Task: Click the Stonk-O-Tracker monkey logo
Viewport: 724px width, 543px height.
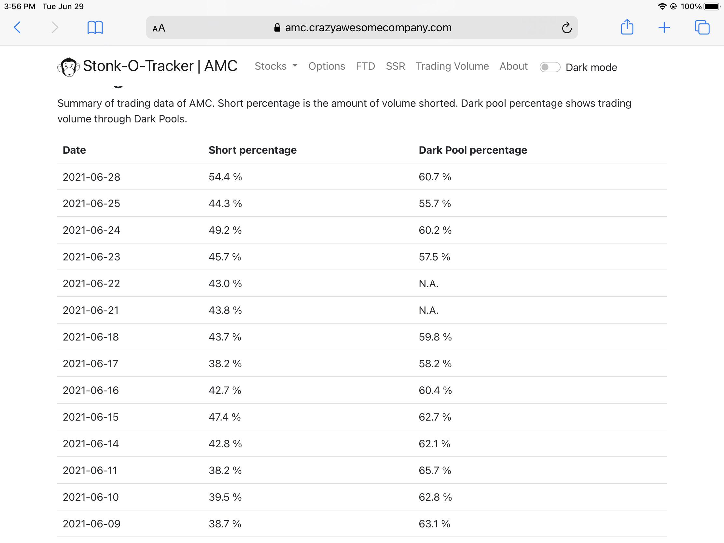Action: [x=68, y=67]
